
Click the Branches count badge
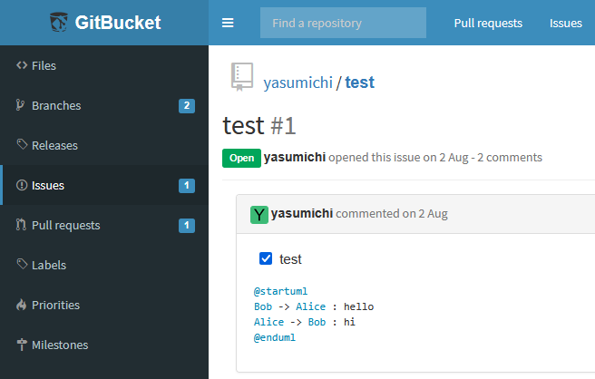point(187,106)
